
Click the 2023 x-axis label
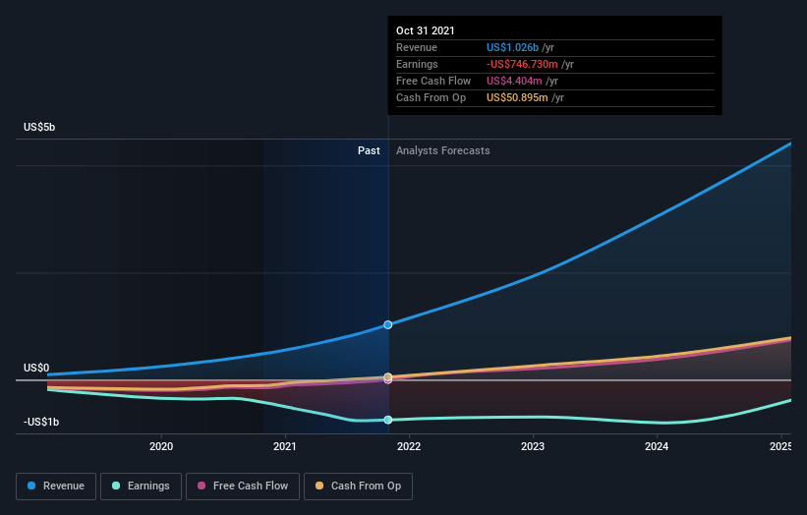pos(533,446)
